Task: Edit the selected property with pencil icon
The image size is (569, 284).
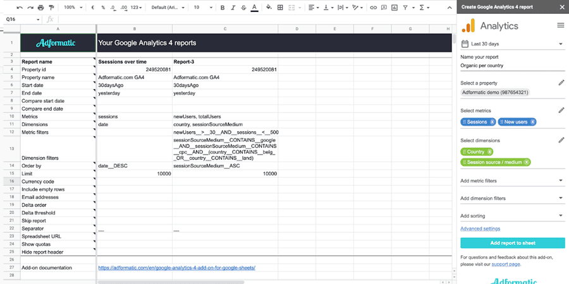Action: [x=561, y=83]
